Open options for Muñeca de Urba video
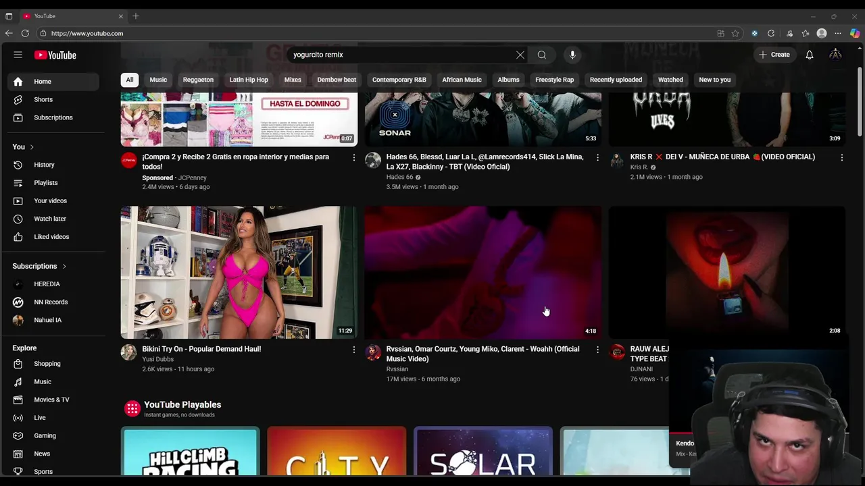 (841, 157)
